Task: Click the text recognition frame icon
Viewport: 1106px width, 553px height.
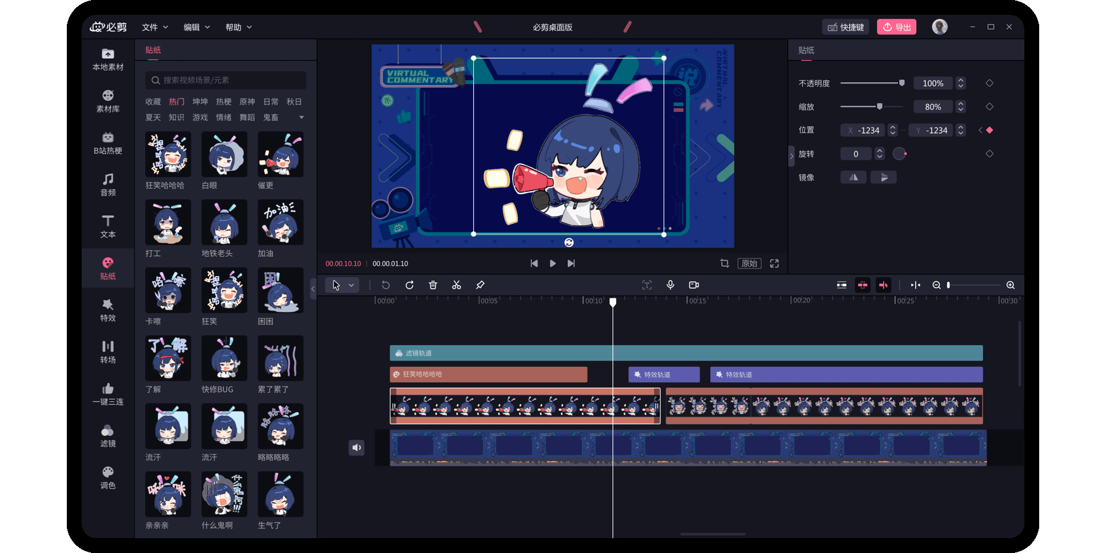Action: (x=647, y=285)
